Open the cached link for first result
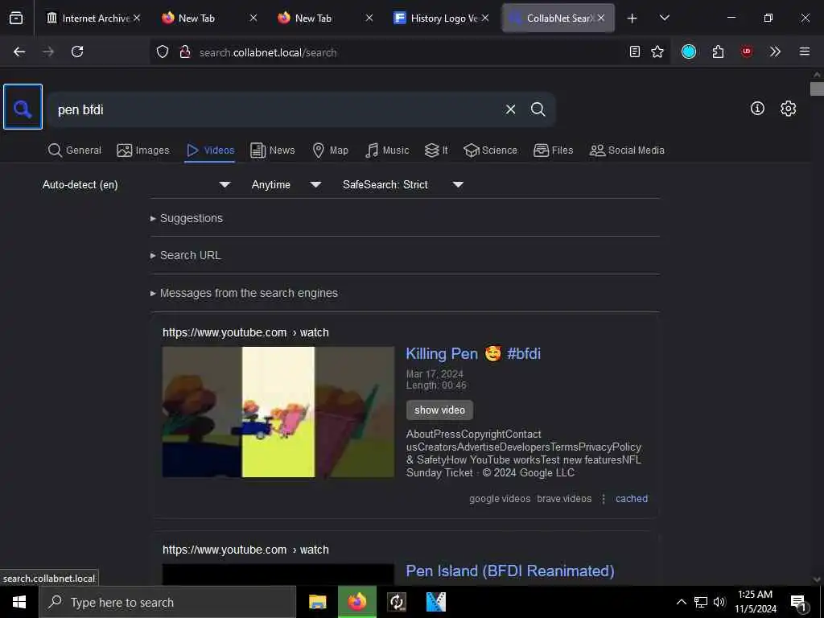This screenshot has width=824, height=618. [x=631, y=499]
